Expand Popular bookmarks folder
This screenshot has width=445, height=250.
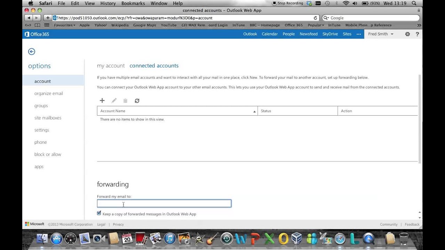[x=316, y=25]
